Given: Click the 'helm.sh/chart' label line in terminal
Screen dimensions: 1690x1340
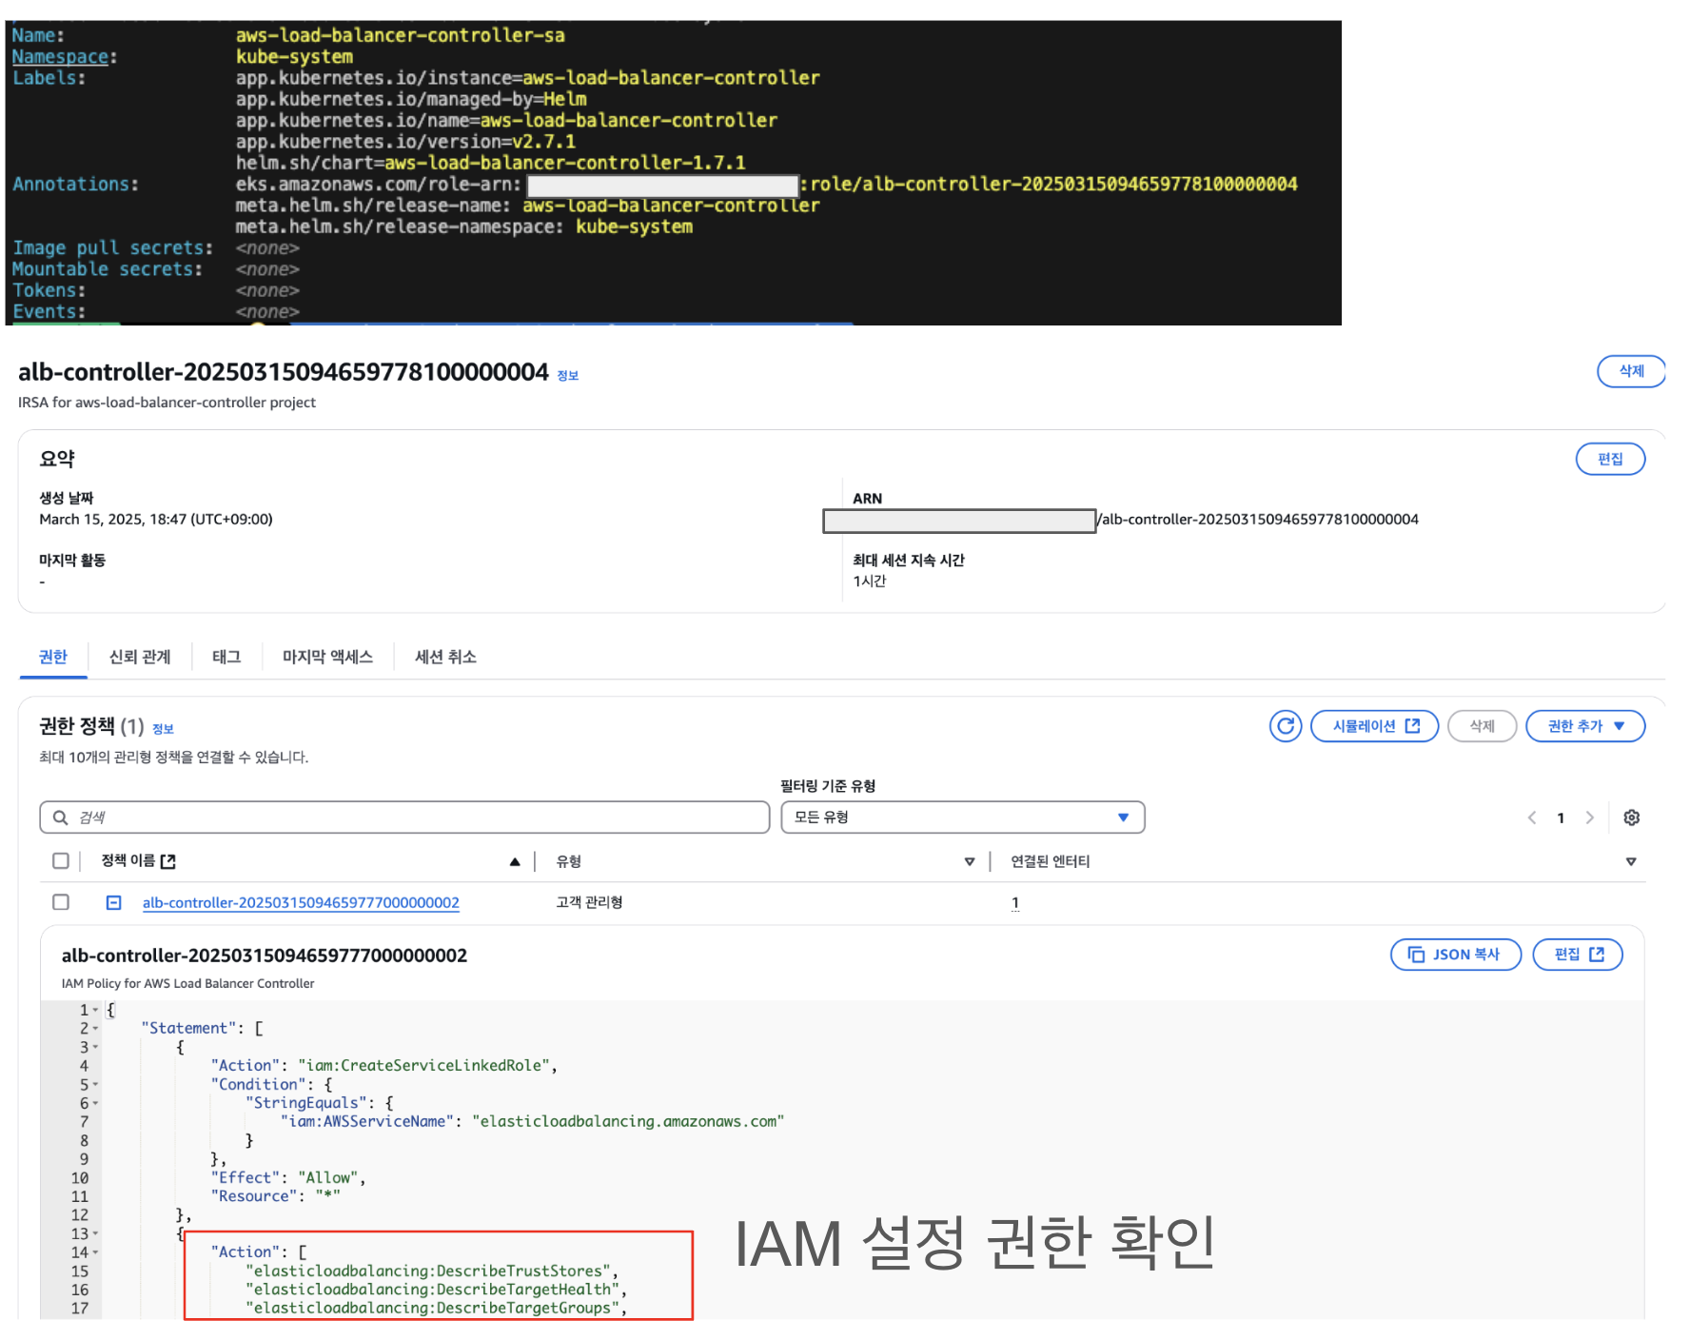Looking at the screenshot, I should click(x=491, y=163).
